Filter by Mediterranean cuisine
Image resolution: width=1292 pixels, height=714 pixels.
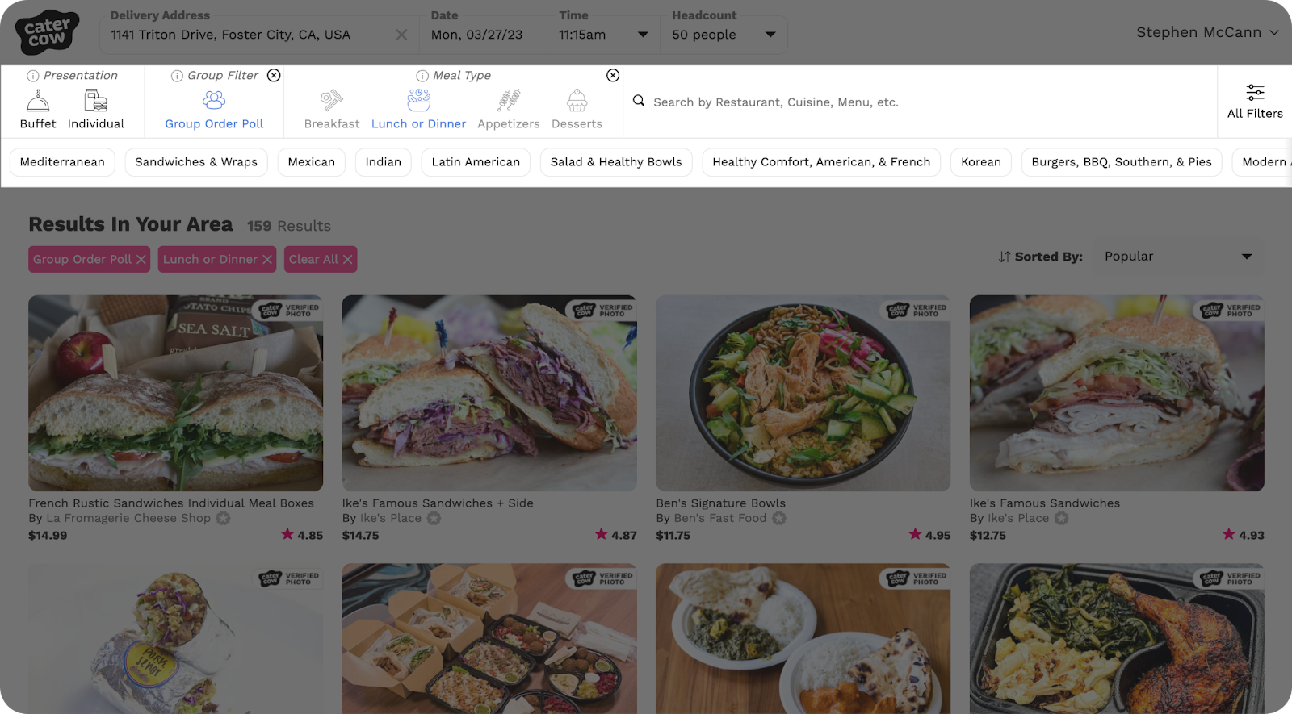(x=62, y=162)
